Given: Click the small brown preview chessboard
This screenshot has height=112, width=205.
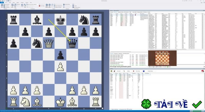Looking at the screenshot, I should (x=162, y=58).
